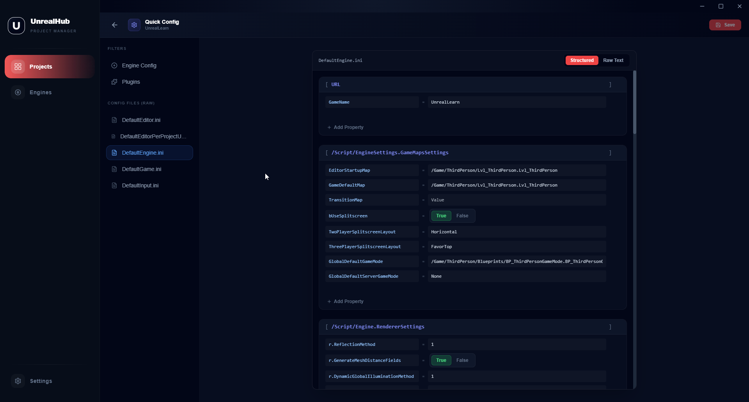Click the Plugins puzzle icon
The image size is (749, 402).
tap(114, 82)
